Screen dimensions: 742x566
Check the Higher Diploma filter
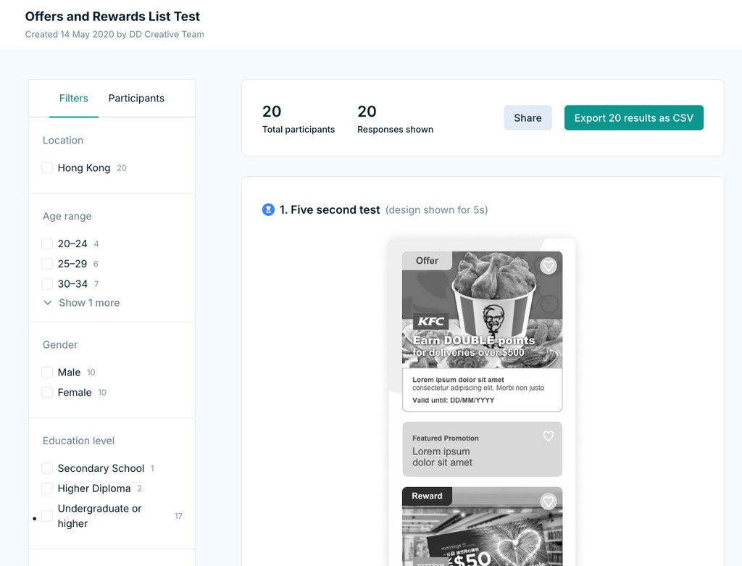pyautogui.click(x=47, y=488)
